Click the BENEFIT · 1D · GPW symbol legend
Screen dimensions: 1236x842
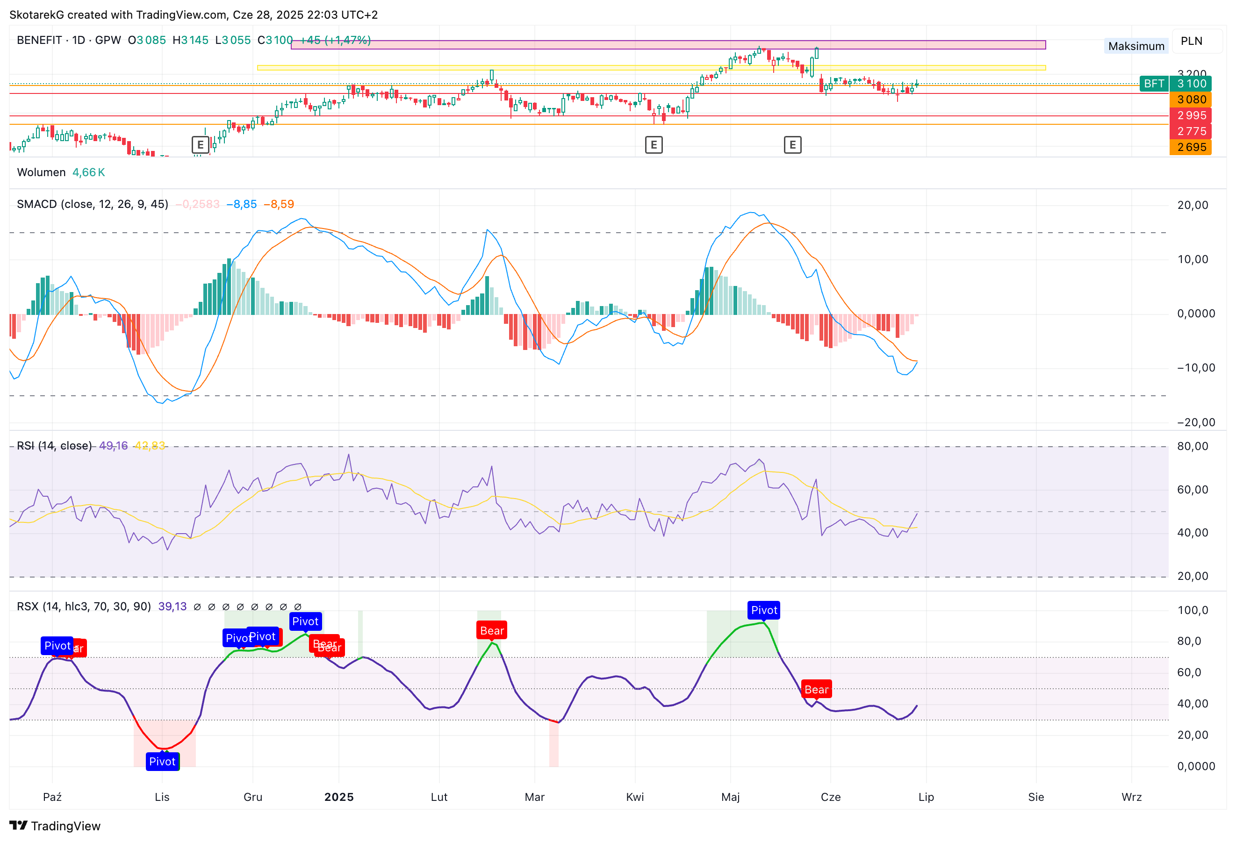[69, 40]
